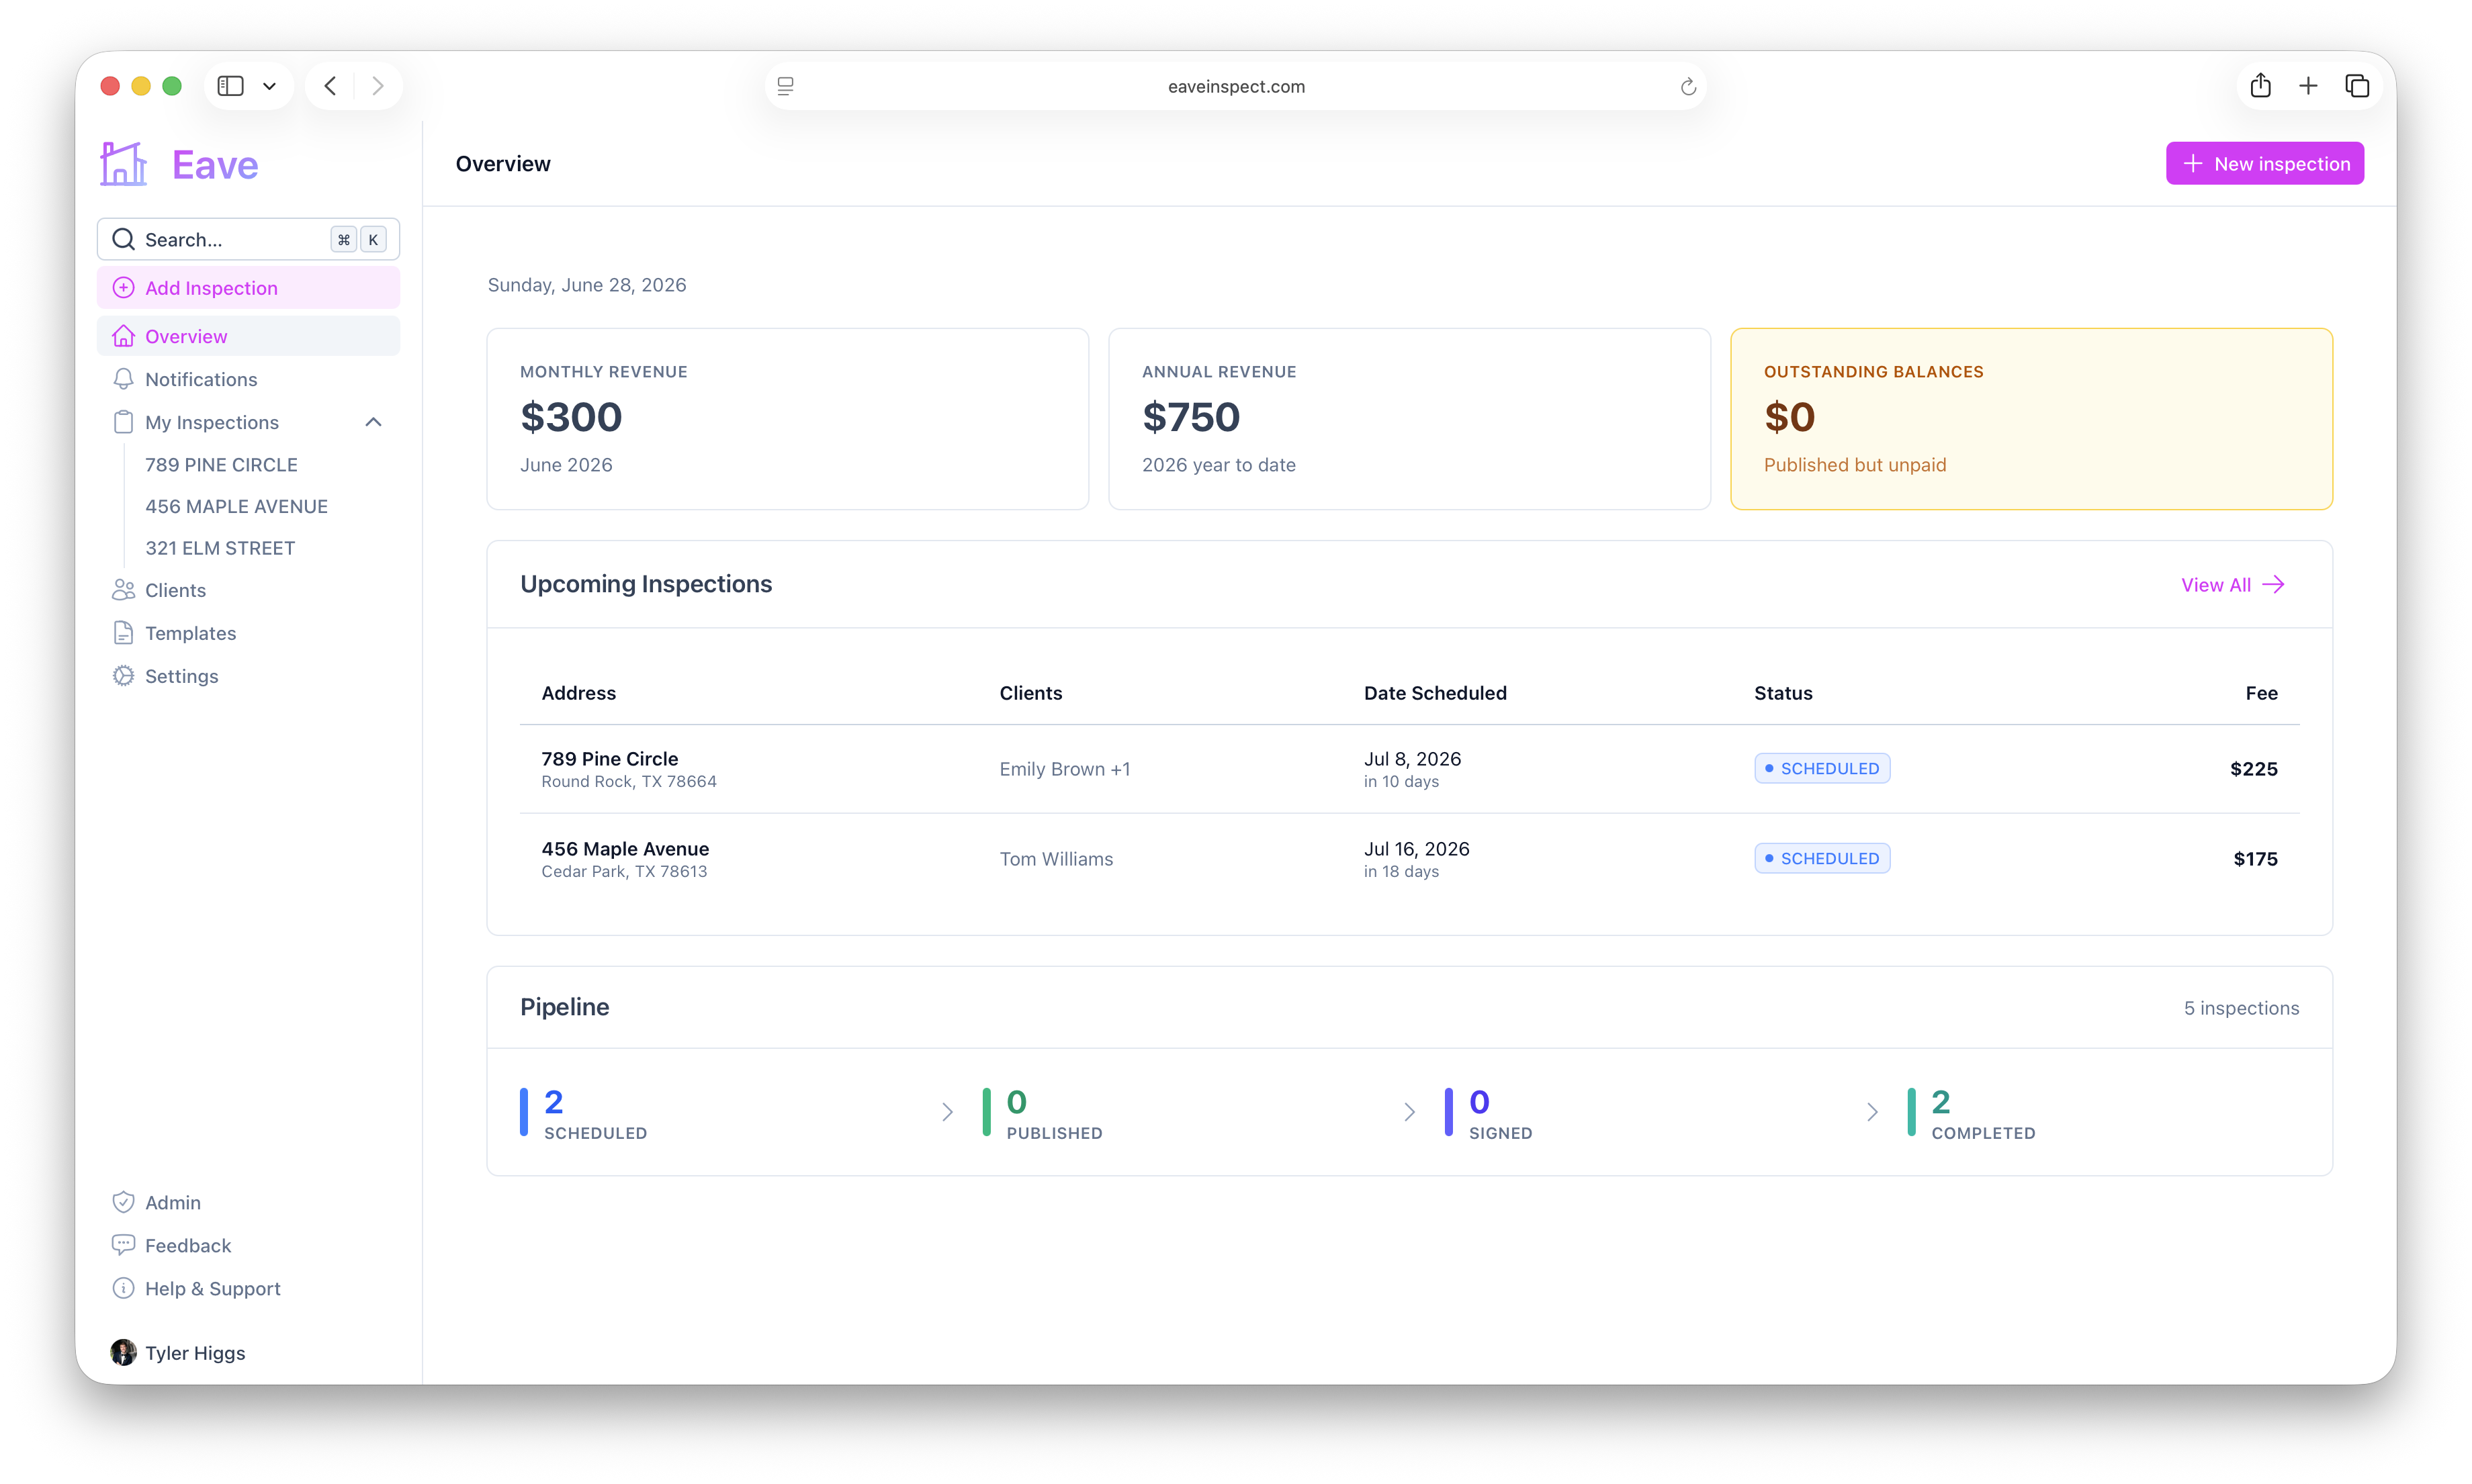Click the Feedback speech bubble icon

[123, 1245]
